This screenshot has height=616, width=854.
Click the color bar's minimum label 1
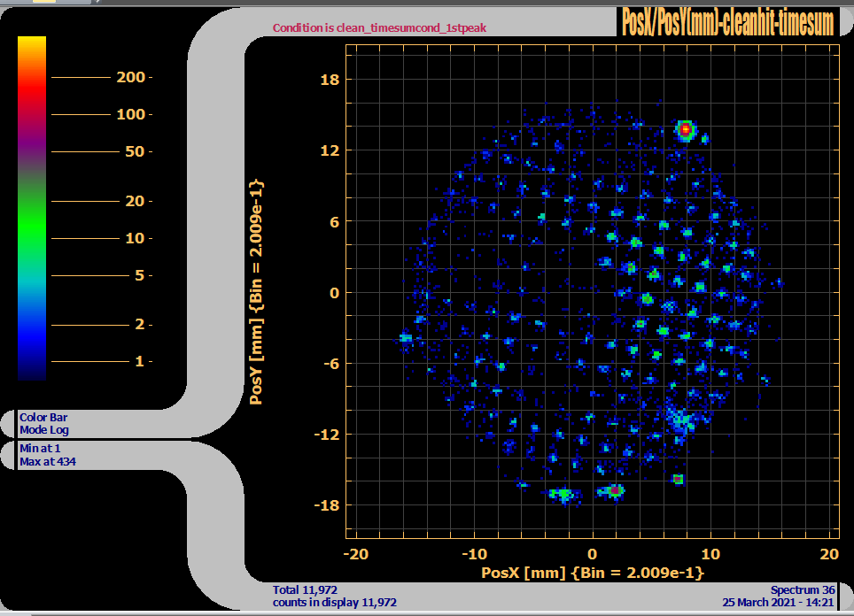pyautogui.click(x=138, y=361)
